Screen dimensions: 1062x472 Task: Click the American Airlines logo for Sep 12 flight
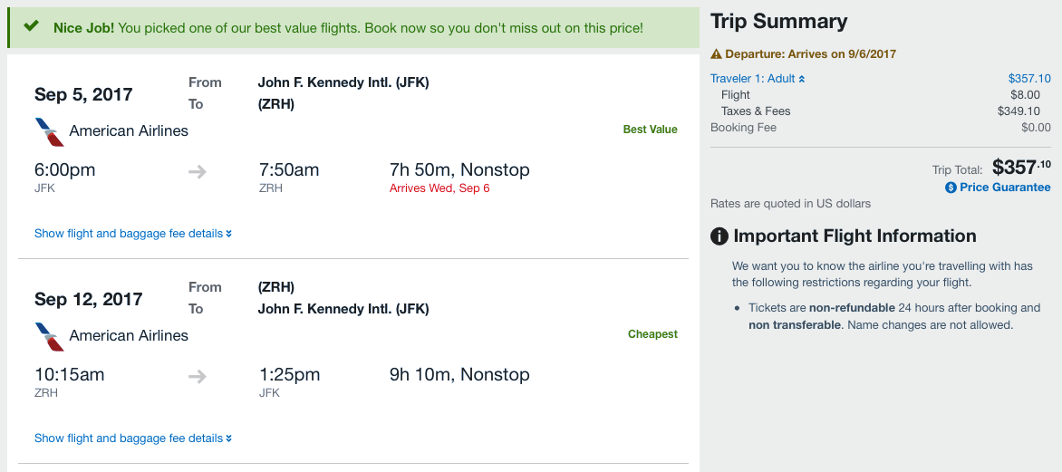(49, 336)
